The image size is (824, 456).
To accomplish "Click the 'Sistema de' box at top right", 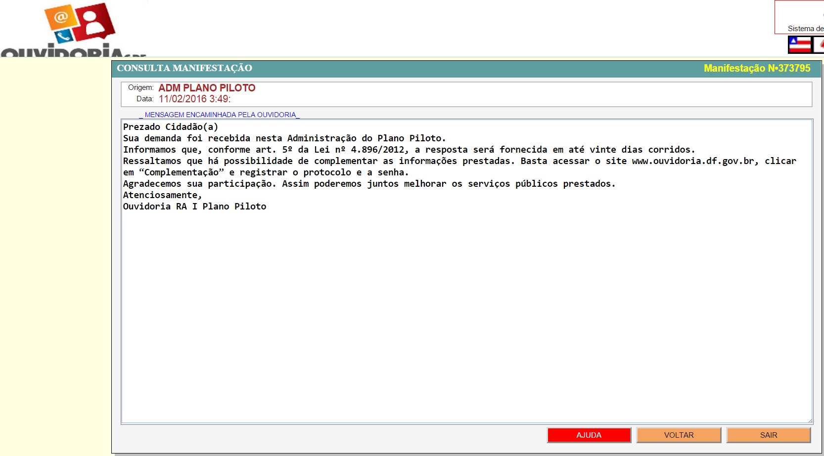I will pyautogui.click(x=800, y=18).
